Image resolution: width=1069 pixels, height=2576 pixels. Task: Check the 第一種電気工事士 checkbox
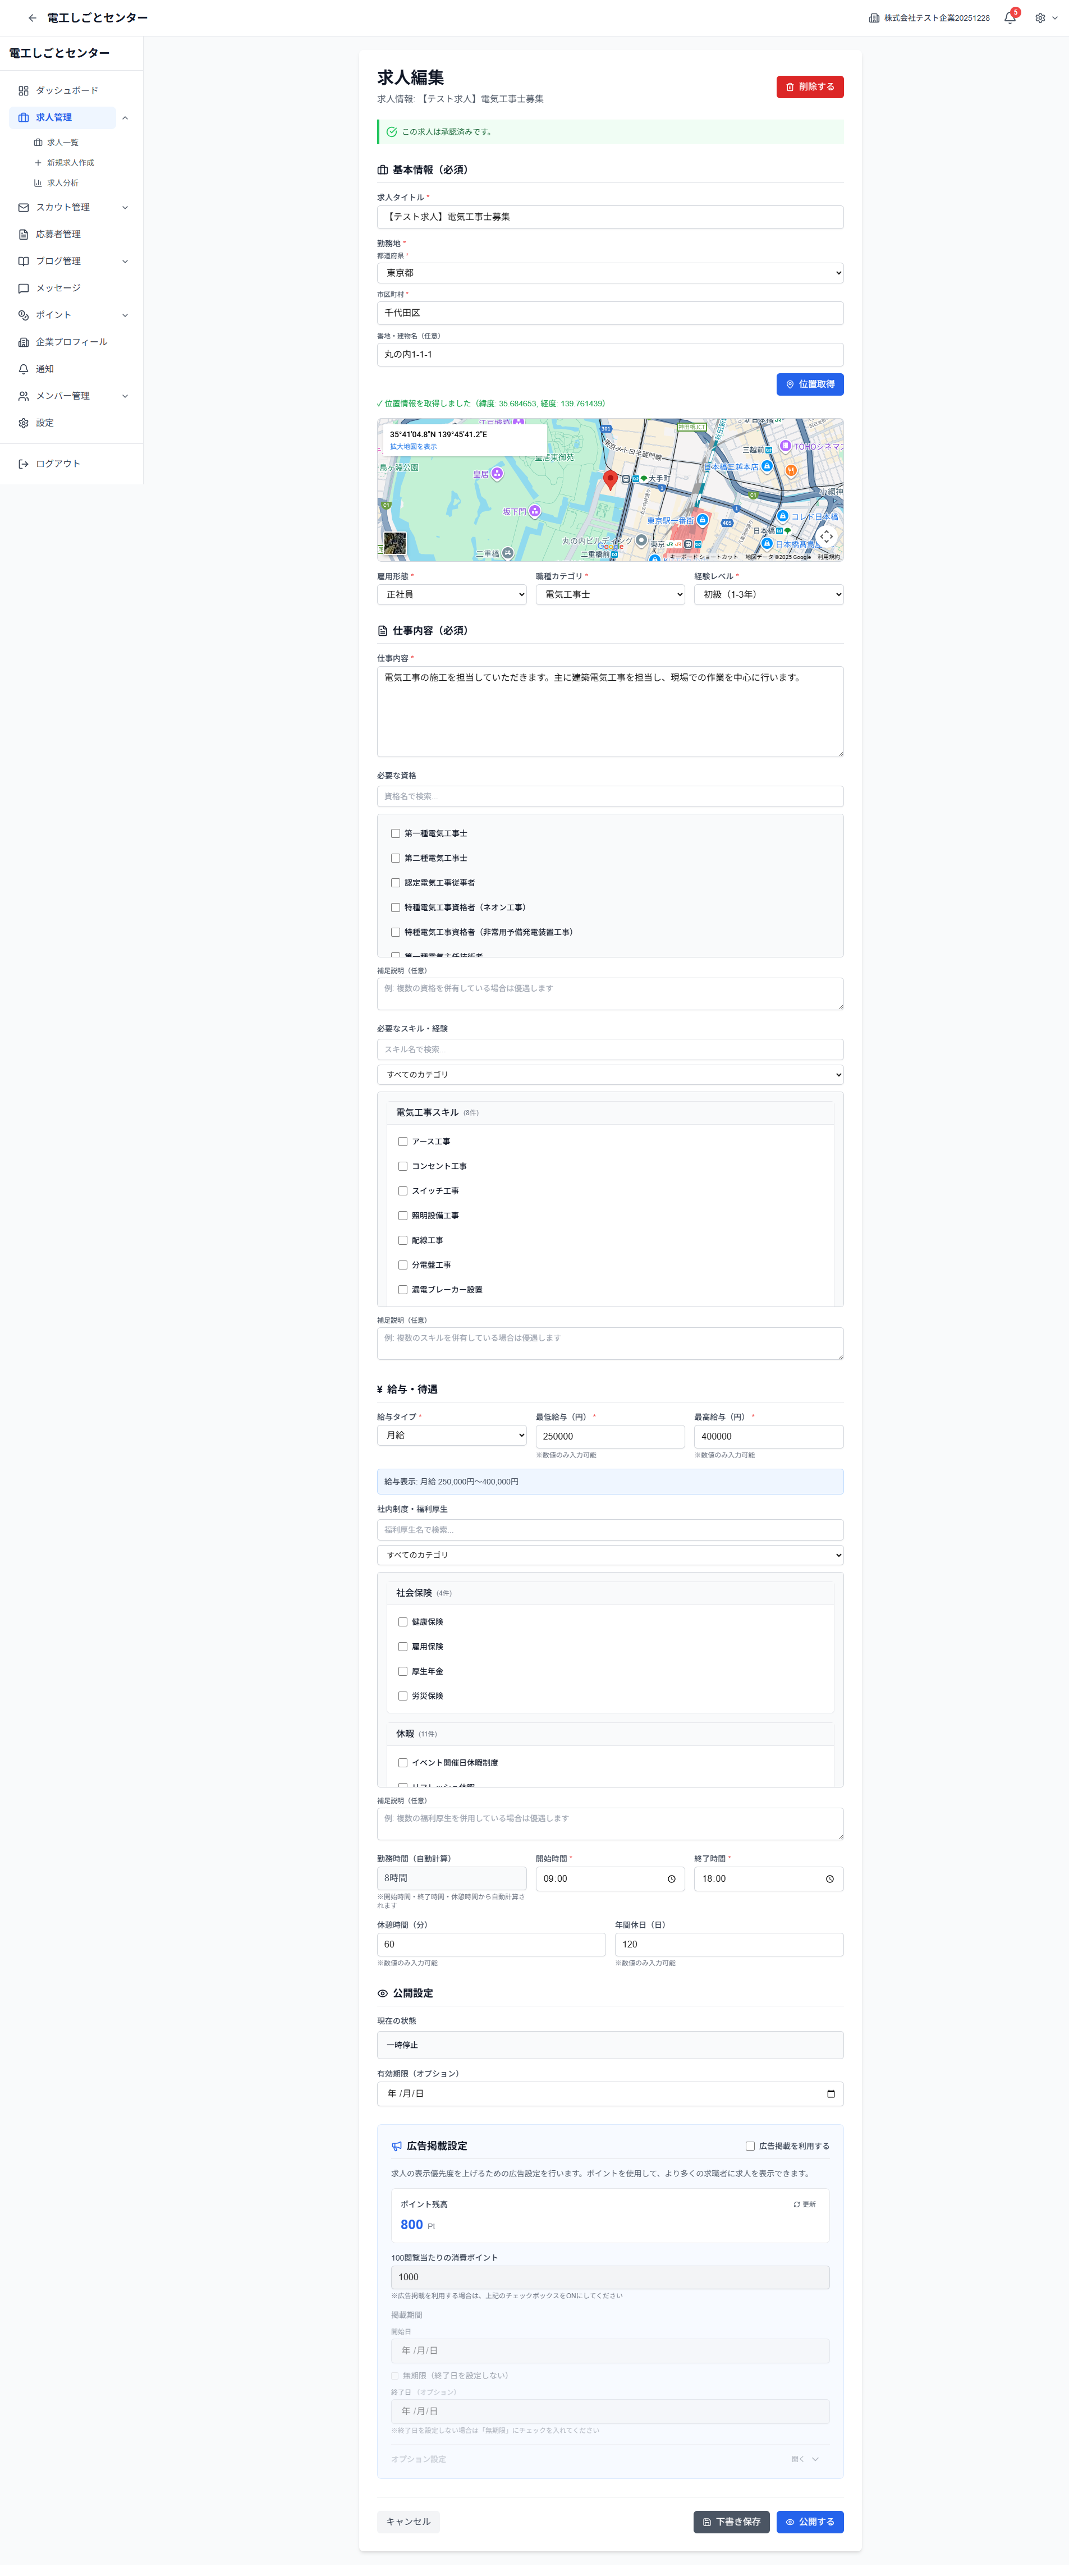396,833
